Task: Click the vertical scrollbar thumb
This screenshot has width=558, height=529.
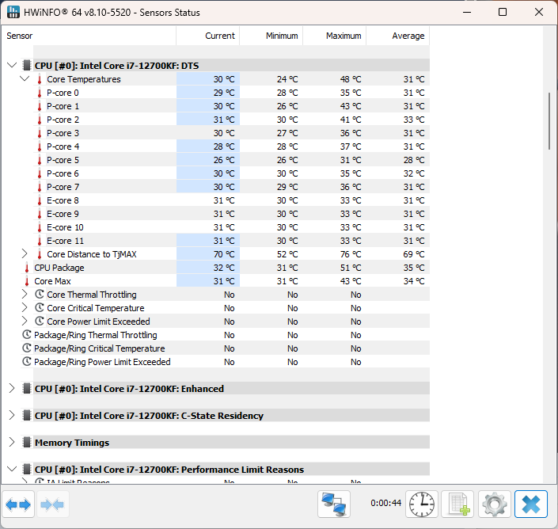Action: [549, 121]
